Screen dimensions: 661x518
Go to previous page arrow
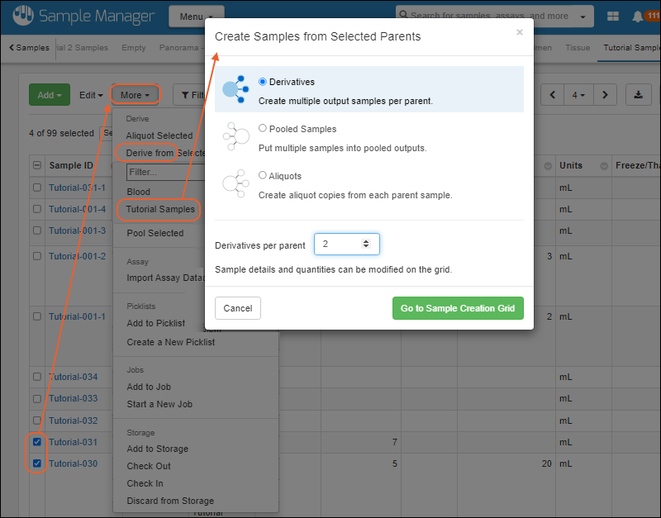click(553, 95)
